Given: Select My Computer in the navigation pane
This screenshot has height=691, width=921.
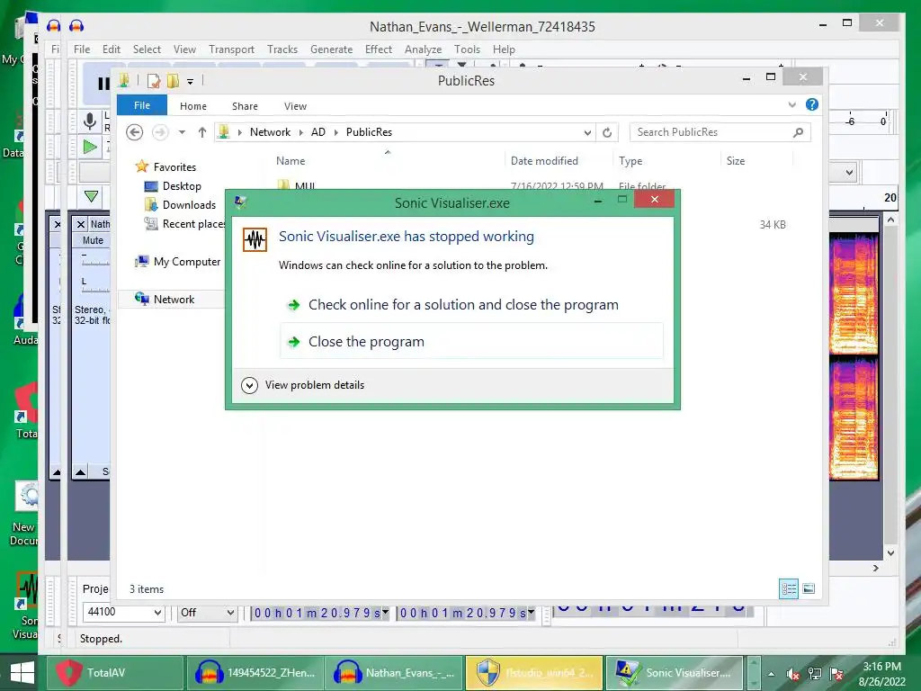Looking at the screenshot, I should coord(187,262).
